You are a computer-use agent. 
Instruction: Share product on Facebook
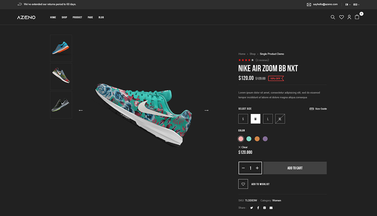coord(258,208)
